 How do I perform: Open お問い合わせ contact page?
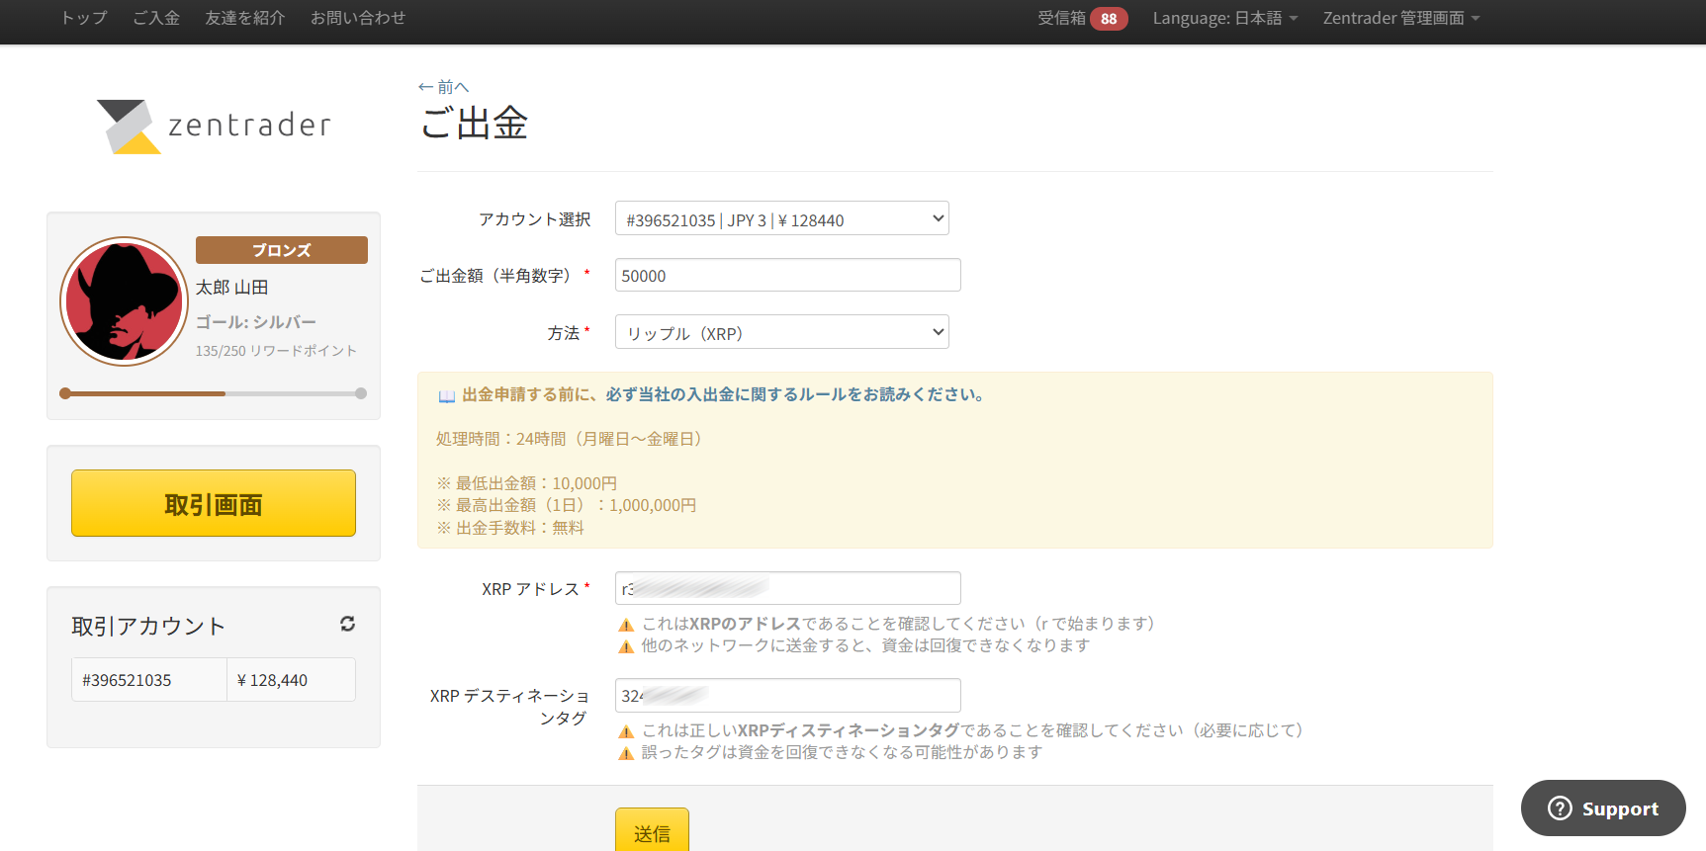click(358, 18)
